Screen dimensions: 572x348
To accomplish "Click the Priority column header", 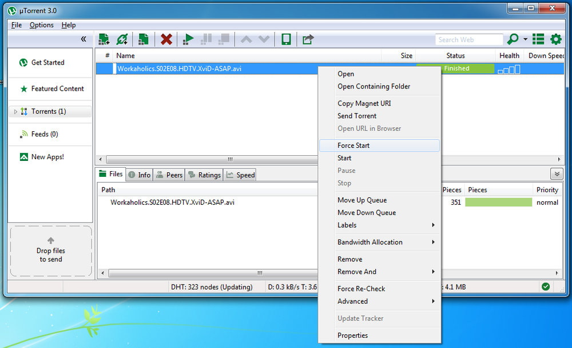I will (x=547, y=189).
